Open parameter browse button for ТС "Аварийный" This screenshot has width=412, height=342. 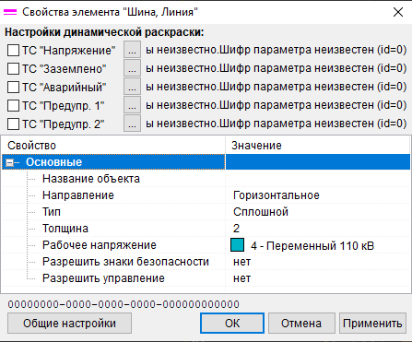pyautogui.click(x=132, y=87)
